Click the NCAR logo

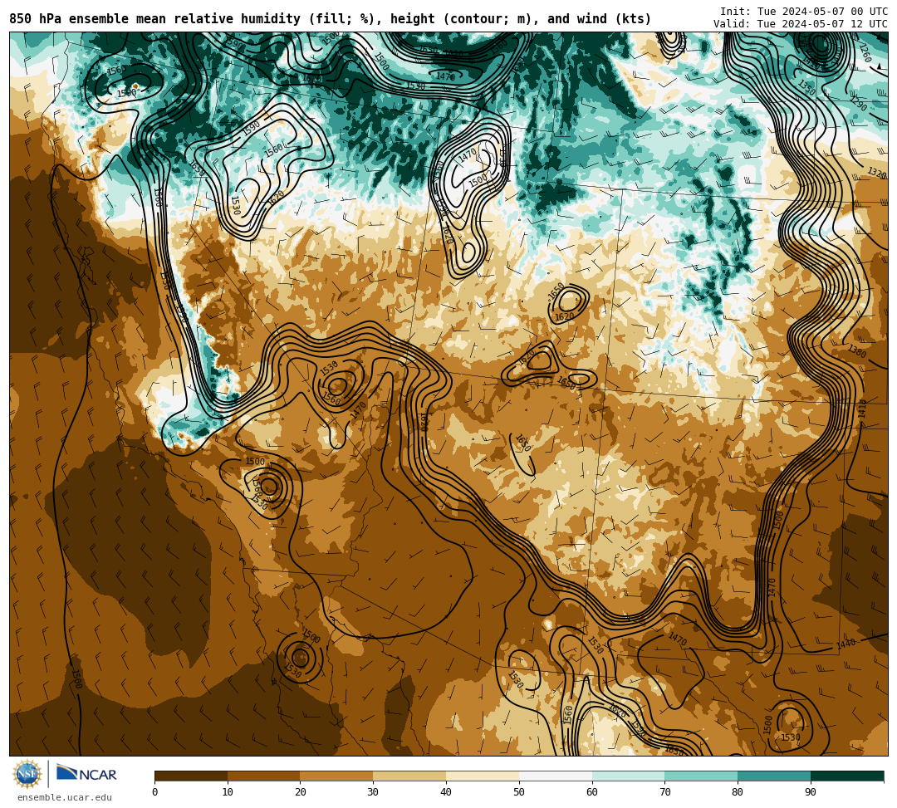click(x=86, y=774)
